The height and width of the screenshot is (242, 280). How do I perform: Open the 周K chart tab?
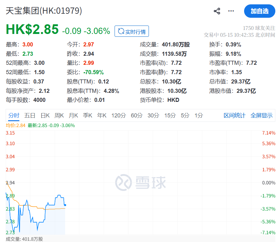59,116
